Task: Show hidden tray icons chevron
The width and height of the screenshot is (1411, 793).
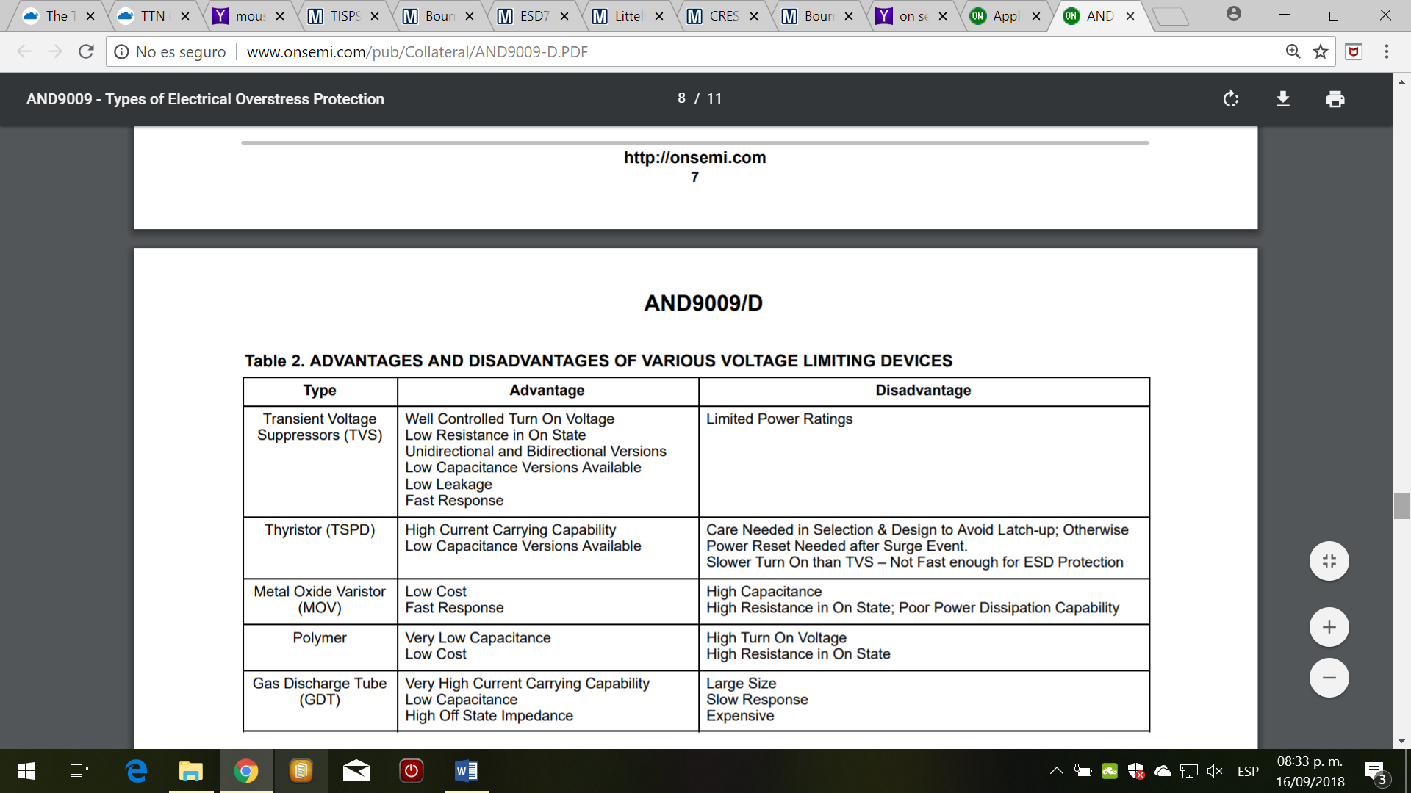Action: click(1056, 771)
